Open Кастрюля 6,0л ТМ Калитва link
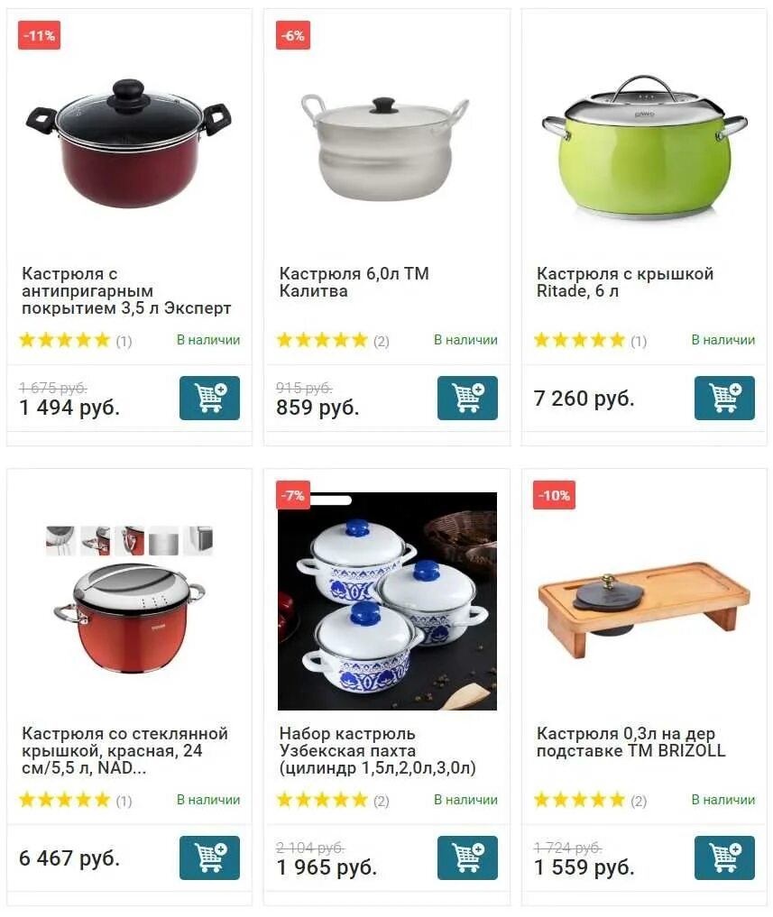 point(354,282)
